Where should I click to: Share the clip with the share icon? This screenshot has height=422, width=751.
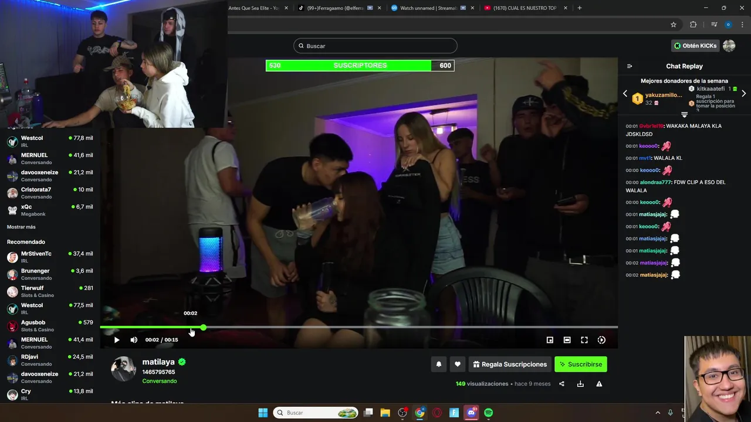click(561, 384)
